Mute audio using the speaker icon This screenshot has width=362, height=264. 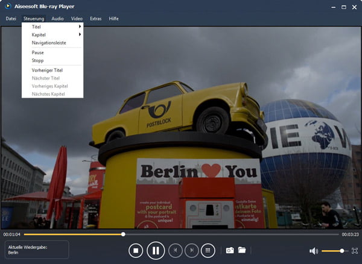click(313, 251)
